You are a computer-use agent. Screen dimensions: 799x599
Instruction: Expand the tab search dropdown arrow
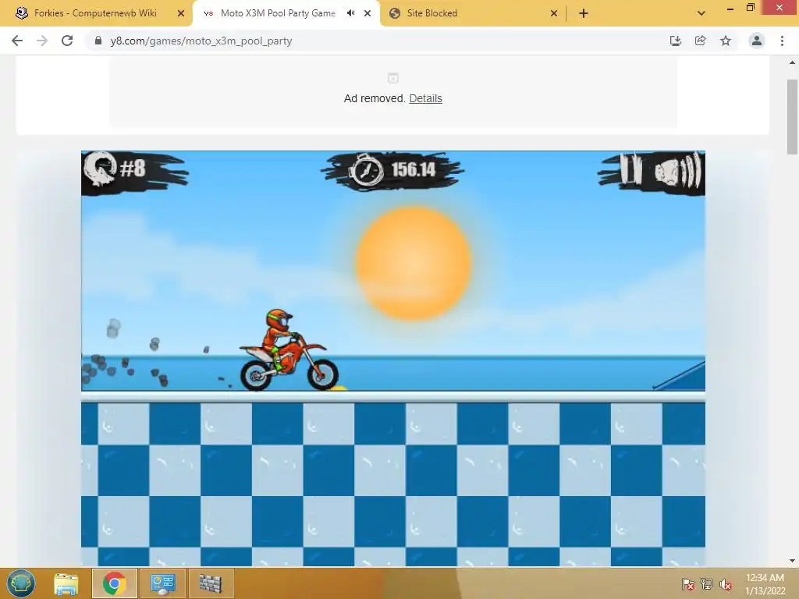[x=701, y=13]
